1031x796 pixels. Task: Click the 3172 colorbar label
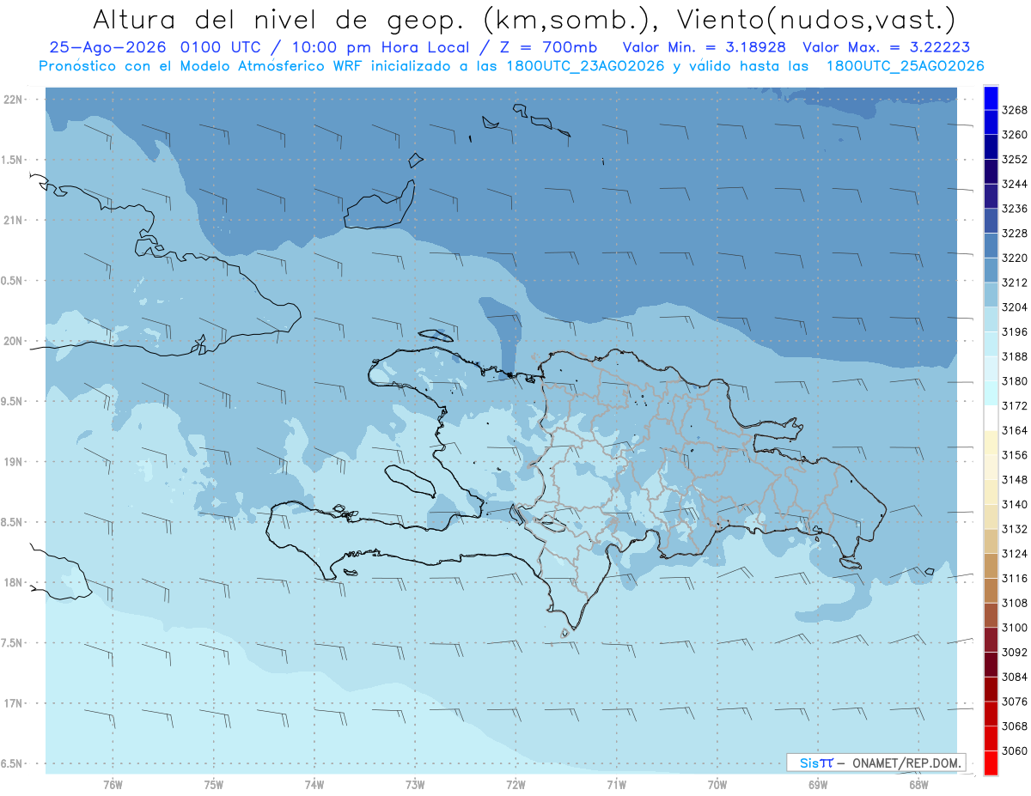click(x=1015, y=405)
